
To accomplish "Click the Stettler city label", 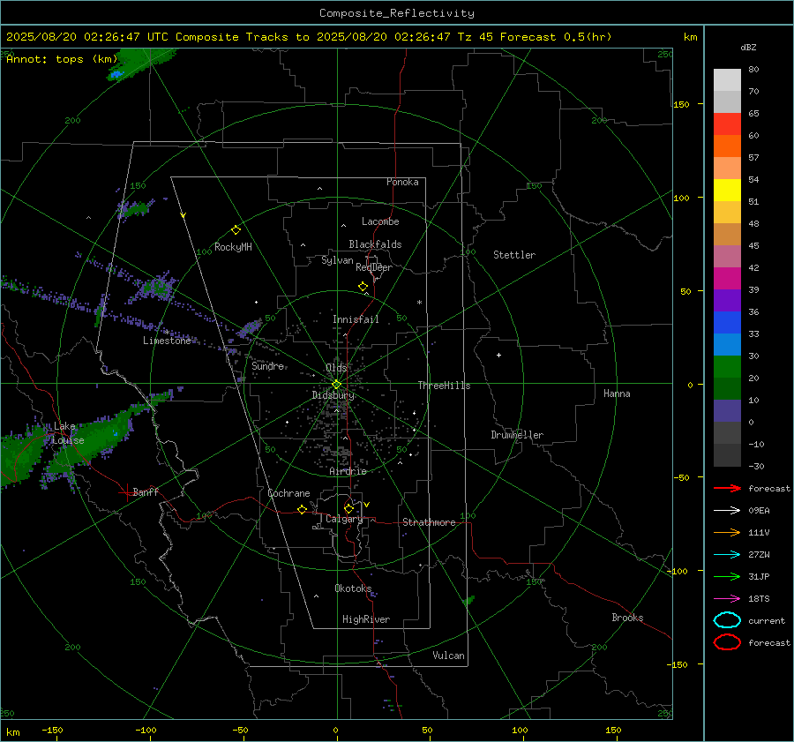I will (514, 255).
